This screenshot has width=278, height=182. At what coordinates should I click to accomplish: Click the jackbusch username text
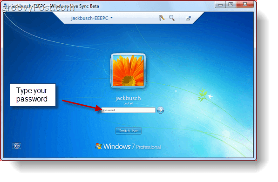click(x=128, y=98)
